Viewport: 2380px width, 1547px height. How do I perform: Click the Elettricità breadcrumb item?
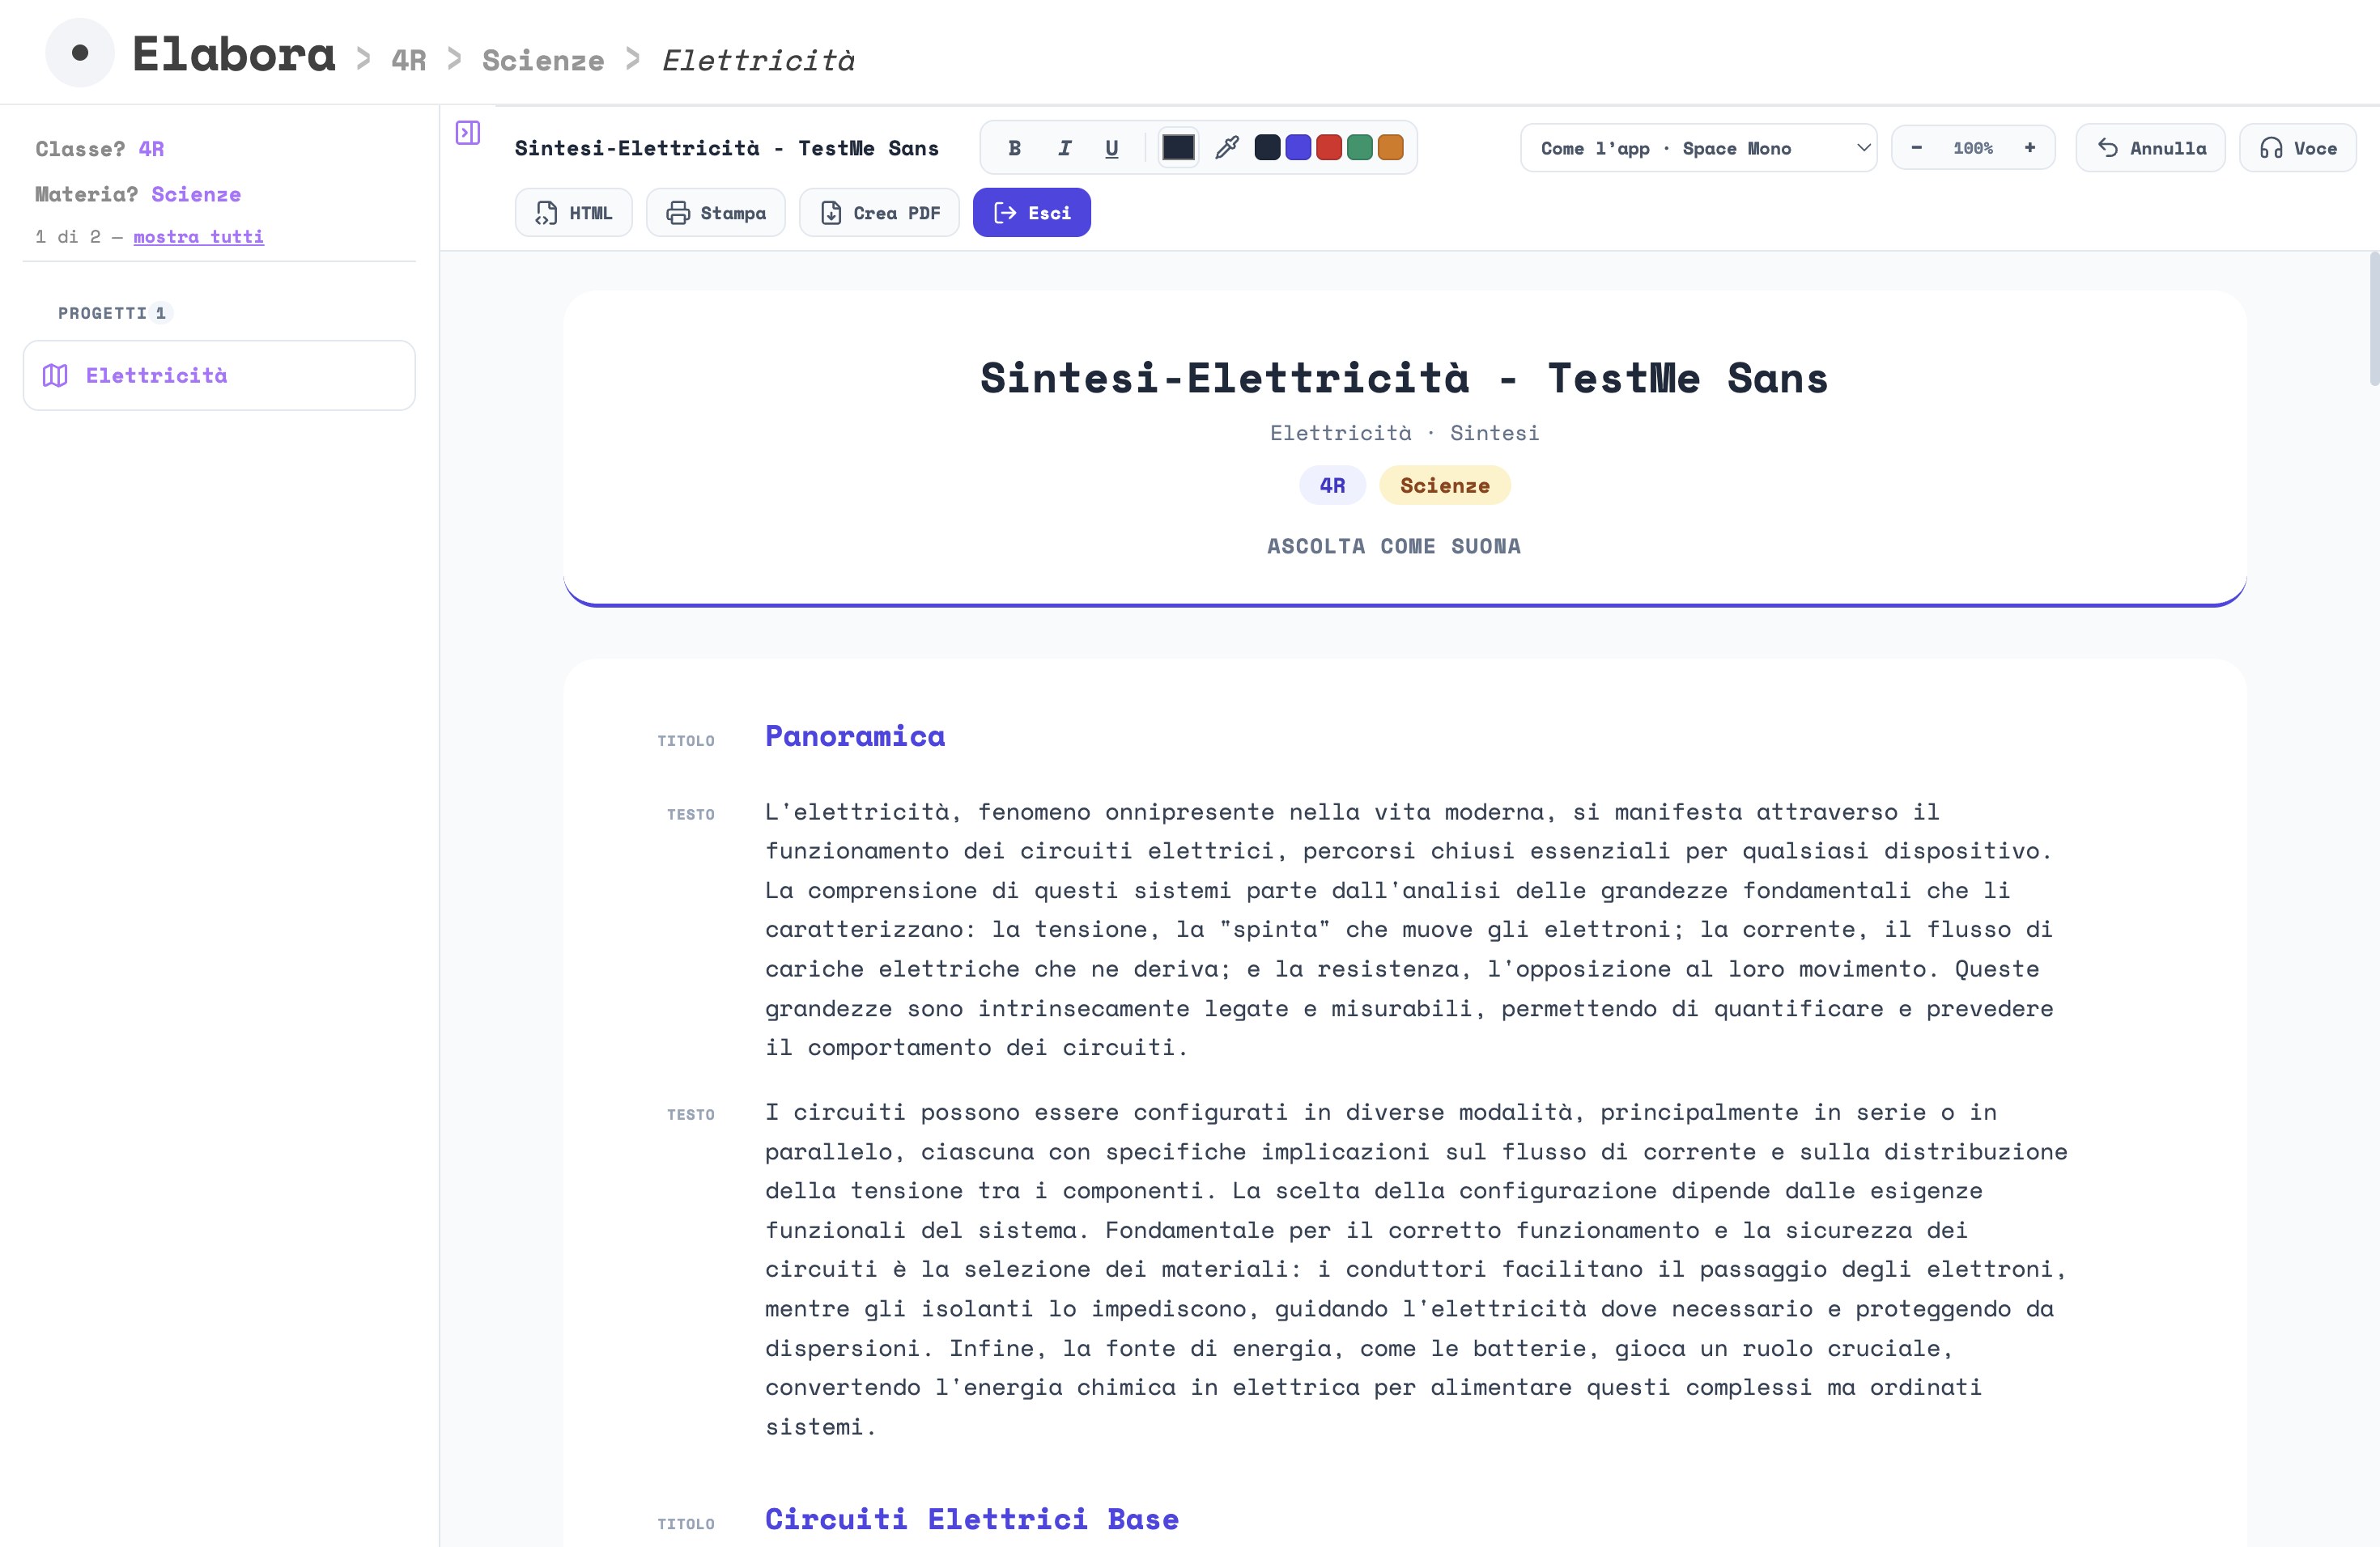coord(758,60)
